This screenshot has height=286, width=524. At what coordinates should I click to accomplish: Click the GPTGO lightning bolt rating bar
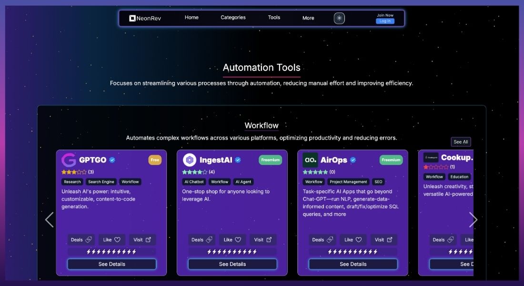(x=111, y=252)
